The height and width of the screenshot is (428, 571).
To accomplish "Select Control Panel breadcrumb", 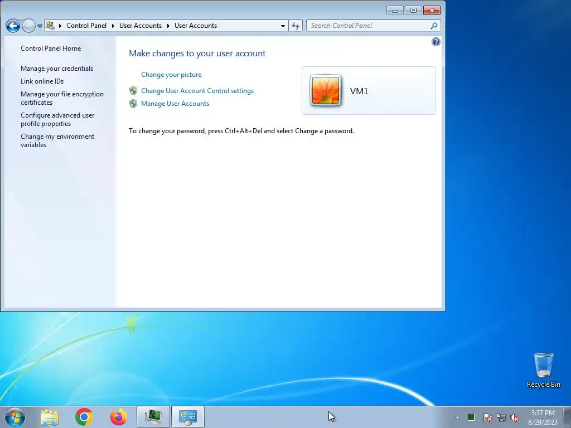I will [x=86, y=26].
